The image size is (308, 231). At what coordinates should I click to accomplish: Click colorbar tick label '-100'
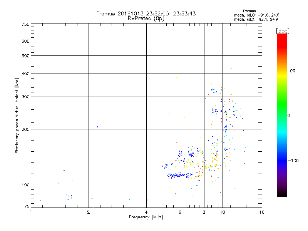coord(293,161)
